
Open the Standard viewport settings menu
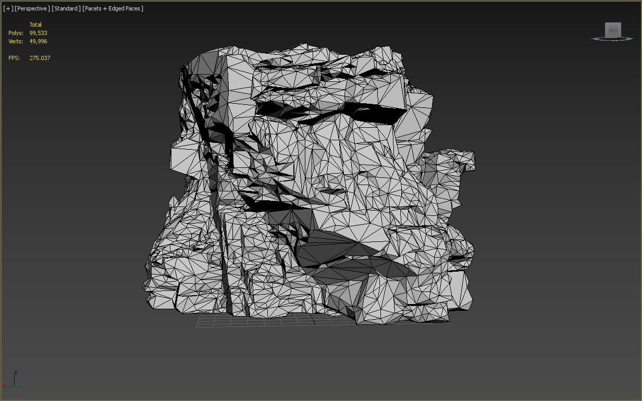66,8
